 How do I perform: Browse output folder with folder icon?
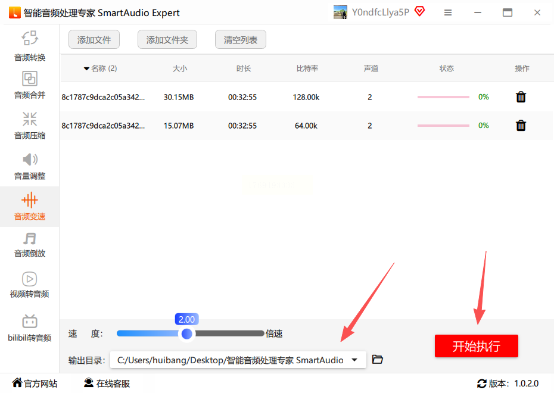click(377, 360)
